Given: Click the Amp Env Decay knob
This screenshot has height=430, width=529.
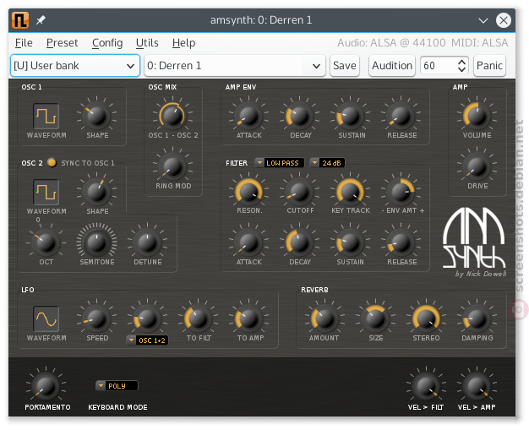Looking at the screenshot, I should pos(300,117).
